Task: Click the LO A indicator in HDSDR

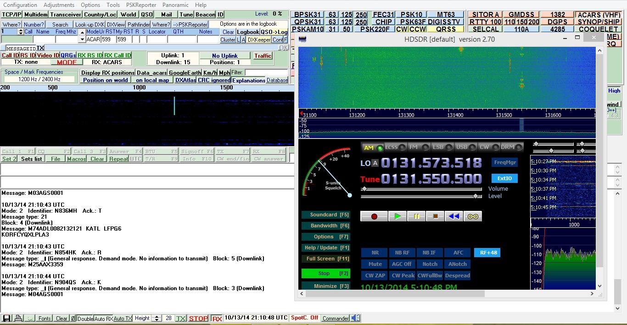Action: click(x=375, y=164)
